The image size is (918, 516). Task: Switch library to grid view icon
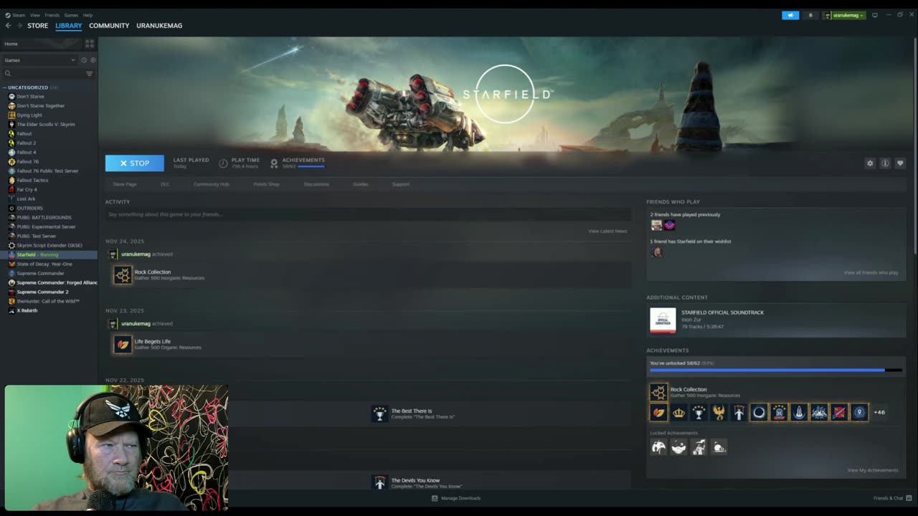click(x=90, y=44)
